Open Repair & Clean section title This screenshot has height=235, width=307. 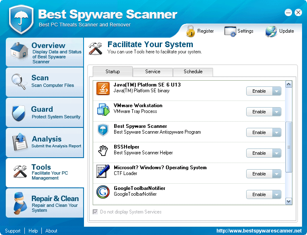pos(55,199)
